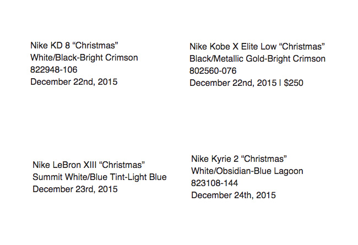The width and height of the screenshot is (358, 245).
Task: Click the word KD in first title
Action: [x=56, y=46]
